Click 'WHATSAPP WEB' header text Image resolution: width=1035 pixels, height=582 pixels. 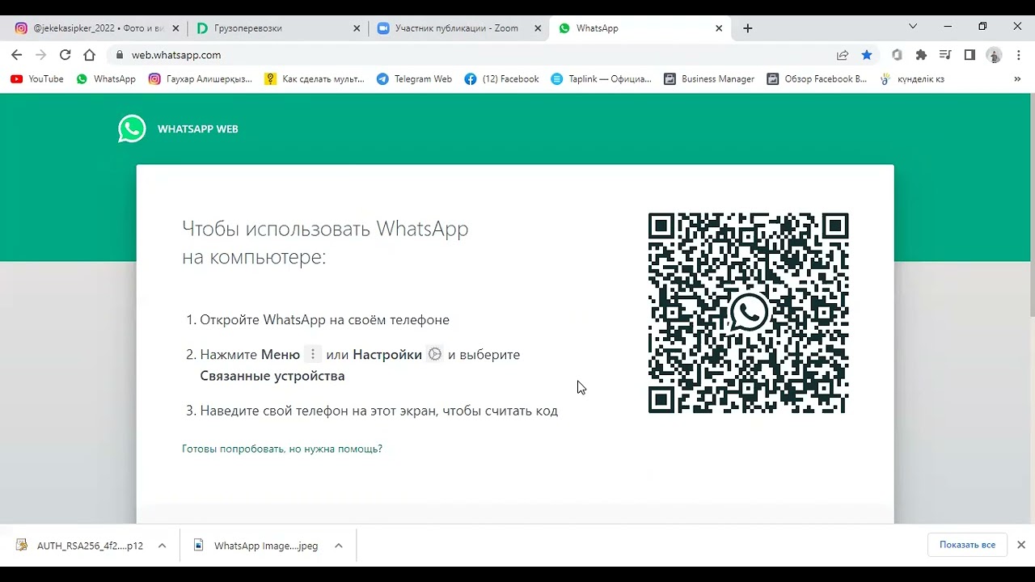click(x=197, y=129)
